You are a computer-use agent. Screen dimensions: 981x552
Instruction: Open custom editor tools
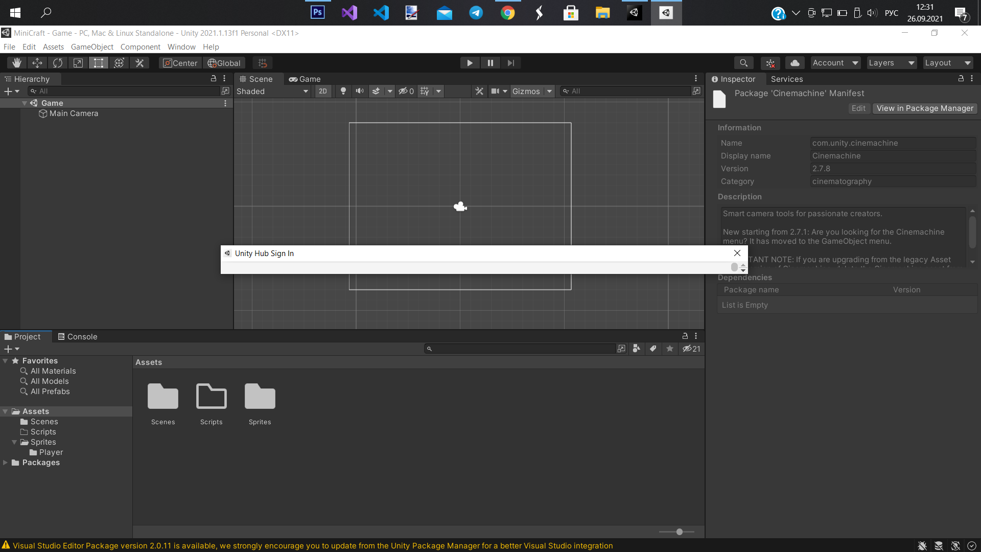click(x=139, y=63)
